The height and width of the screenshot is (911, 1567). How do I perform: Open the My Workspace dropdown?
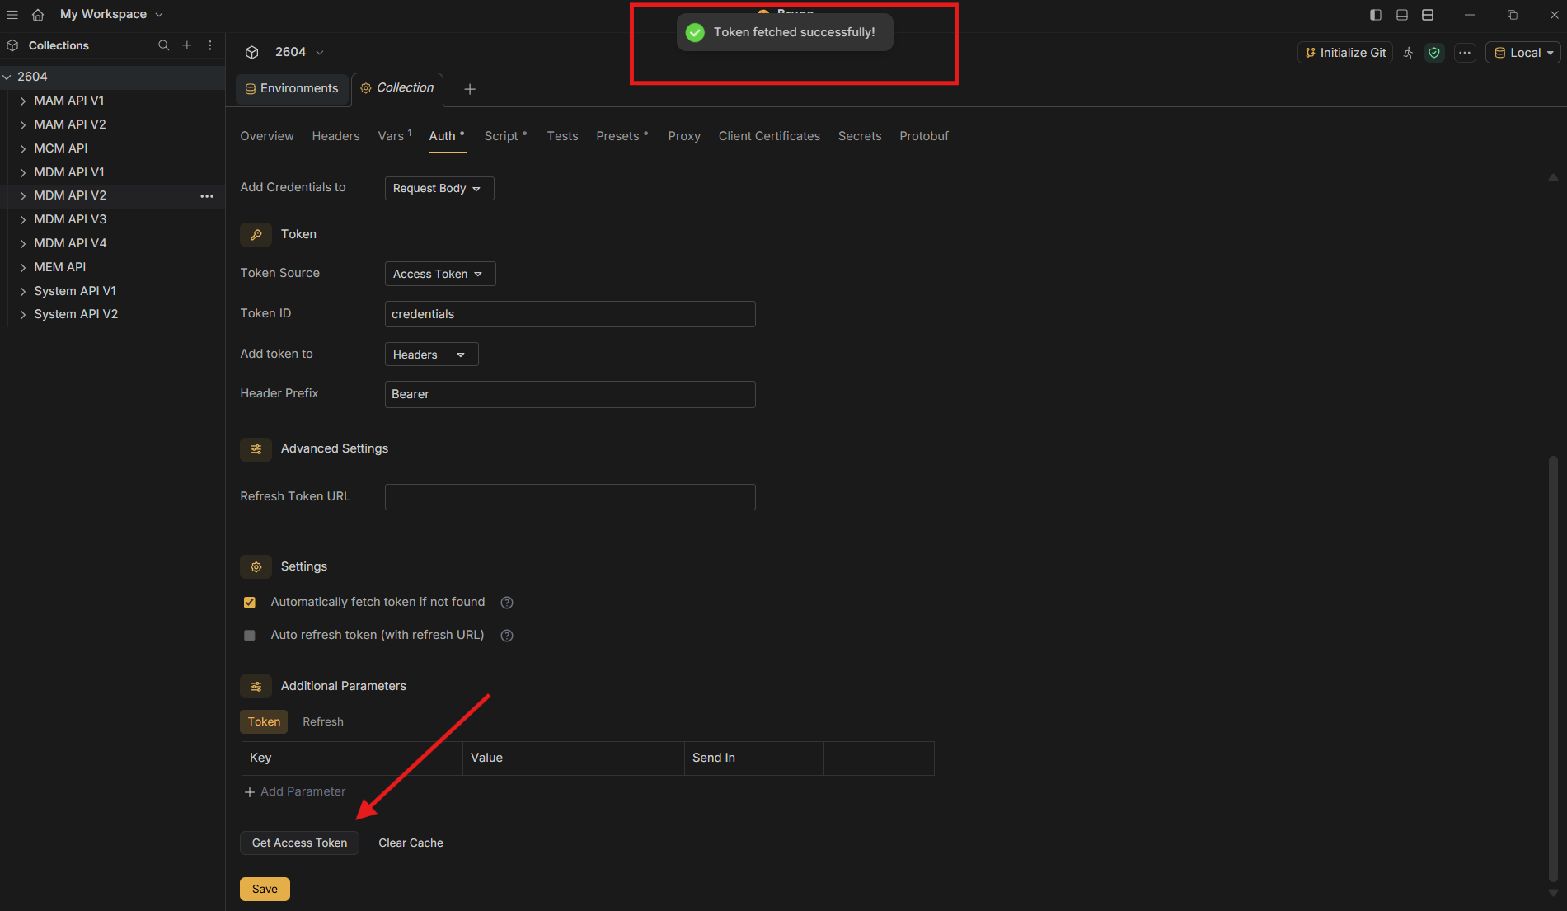111,14
